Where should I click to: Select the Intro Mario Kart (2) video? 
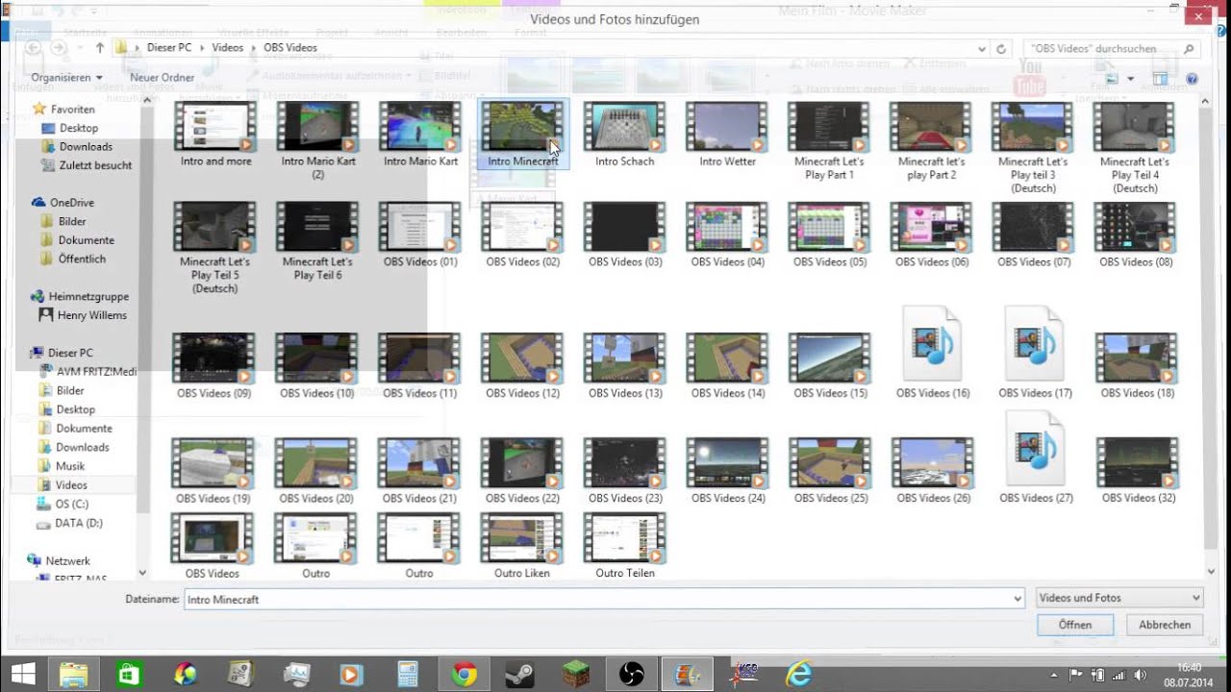tap(318, 140)
